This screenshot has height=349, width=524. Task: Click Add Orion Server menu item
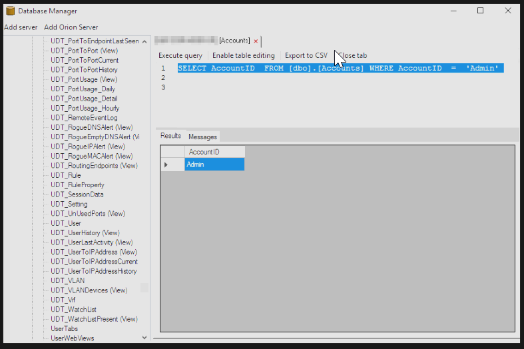(71, 27)
